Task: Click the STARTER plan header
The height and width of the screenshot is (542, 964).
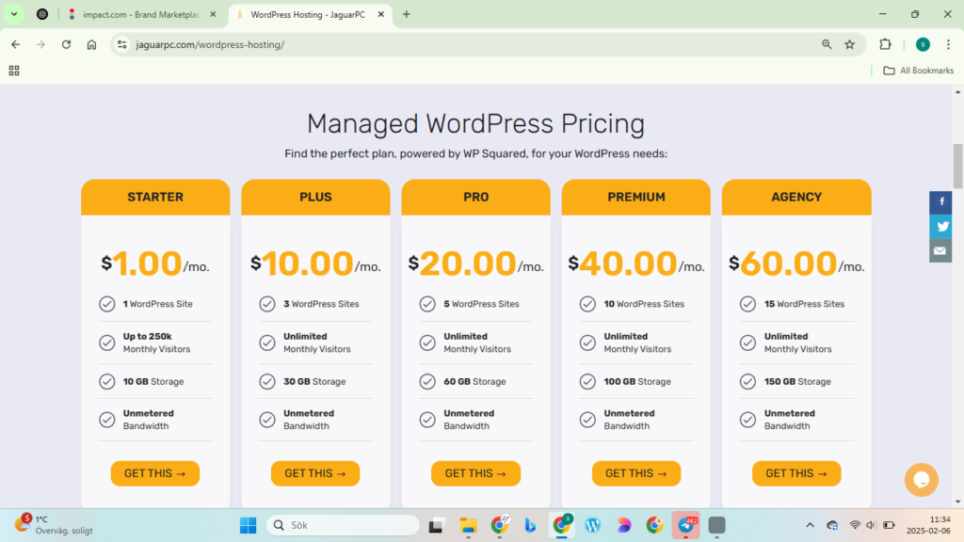Action: click(155, 197)
